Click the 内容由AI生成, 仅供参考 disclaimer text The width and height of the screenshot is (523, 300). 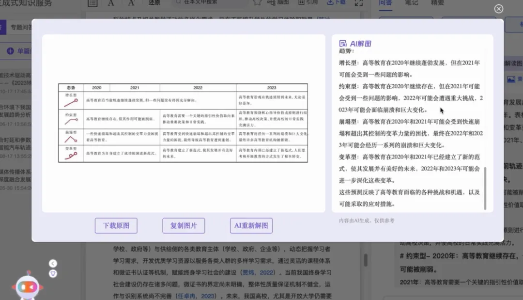pyautogui.click(x=367, y=221)
